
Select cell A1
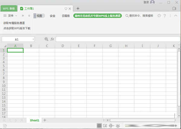tap(15, 50)
